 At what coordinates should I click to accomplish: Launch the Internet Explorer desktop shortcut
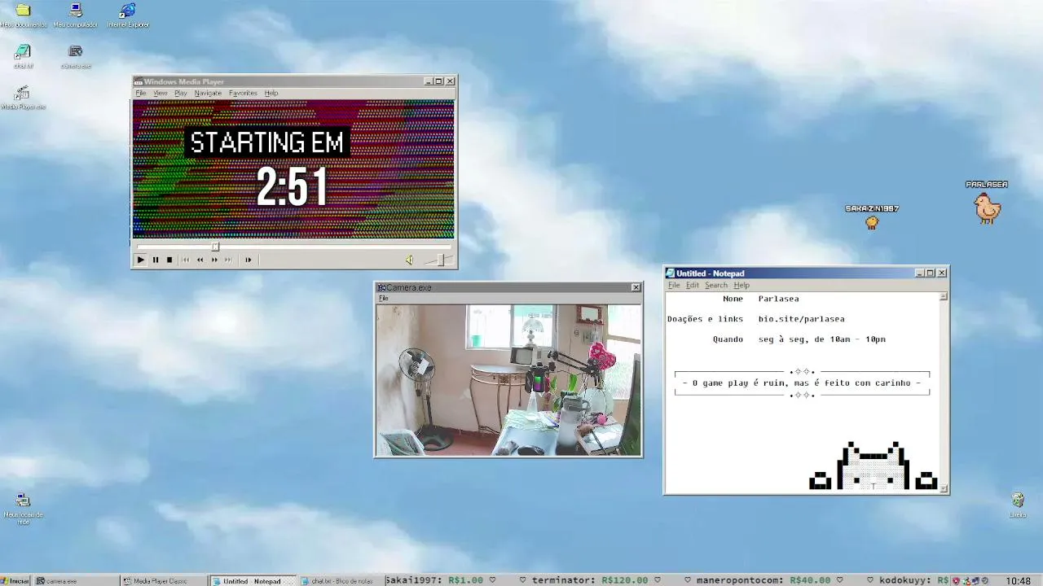(128, 15)
